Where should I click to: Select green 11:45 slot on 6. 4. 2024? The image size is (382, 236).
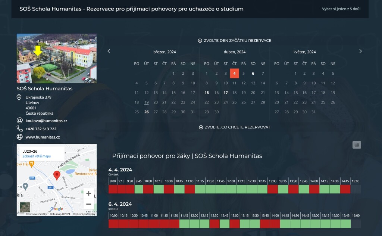[x=184, y=224]
